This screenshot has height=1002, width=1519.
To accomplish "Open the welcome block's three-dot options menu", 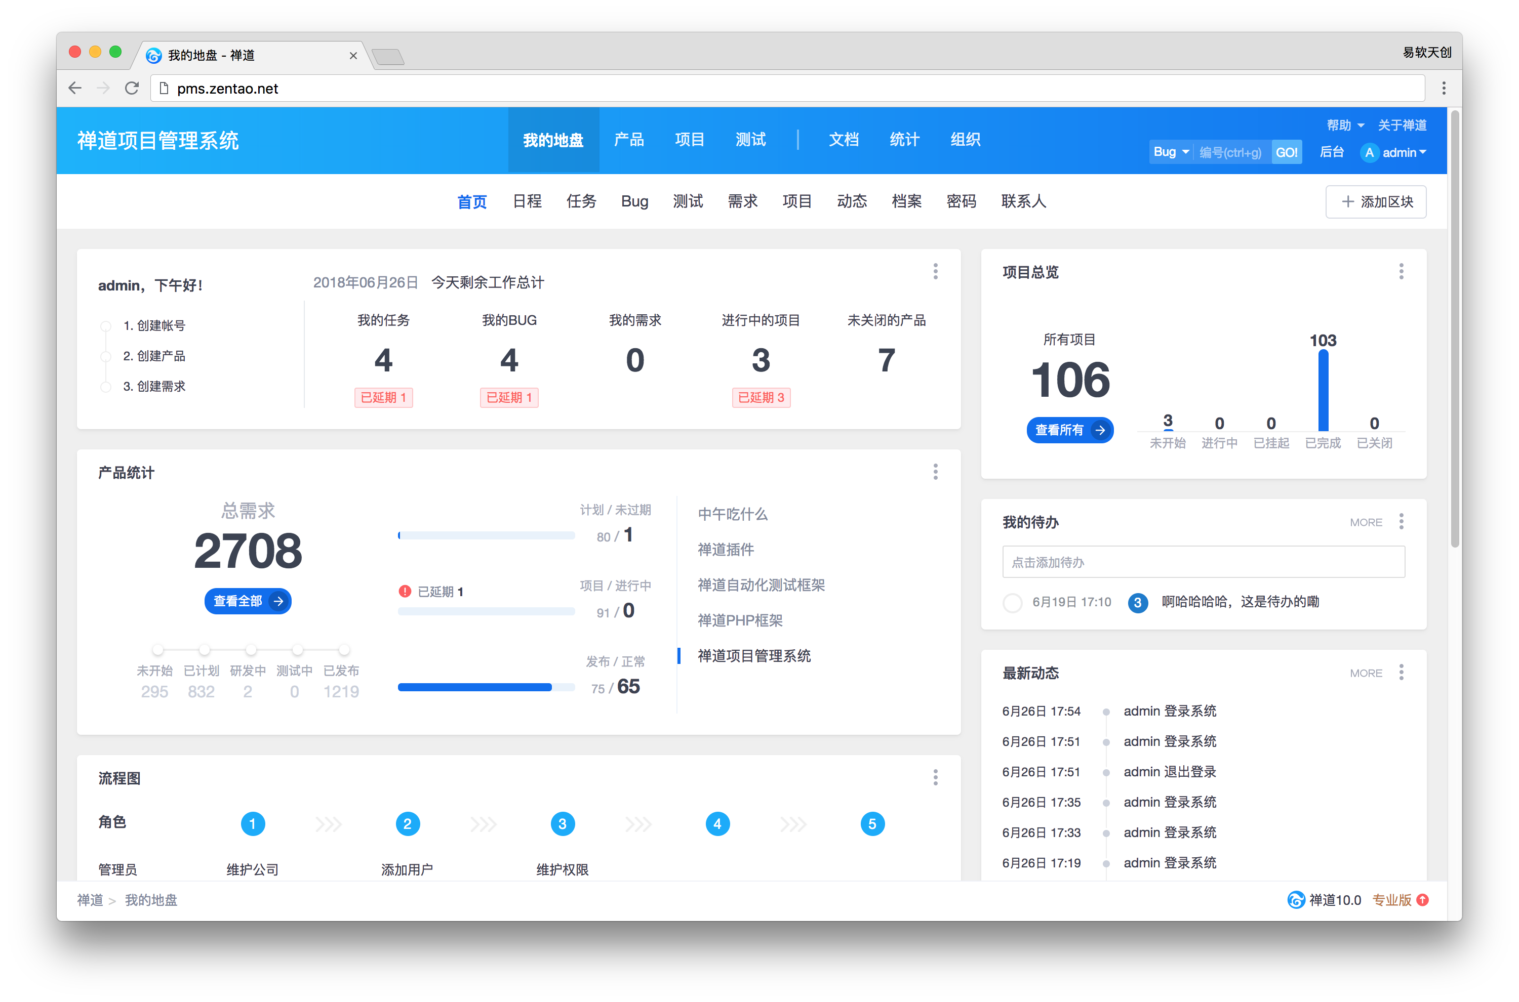I will [935, 272].
